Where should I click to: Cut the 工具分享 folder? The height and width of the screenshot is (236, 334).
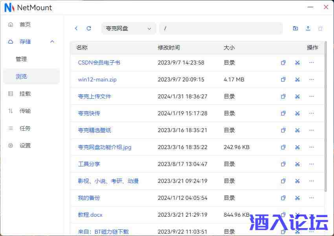tap(297, 164)
